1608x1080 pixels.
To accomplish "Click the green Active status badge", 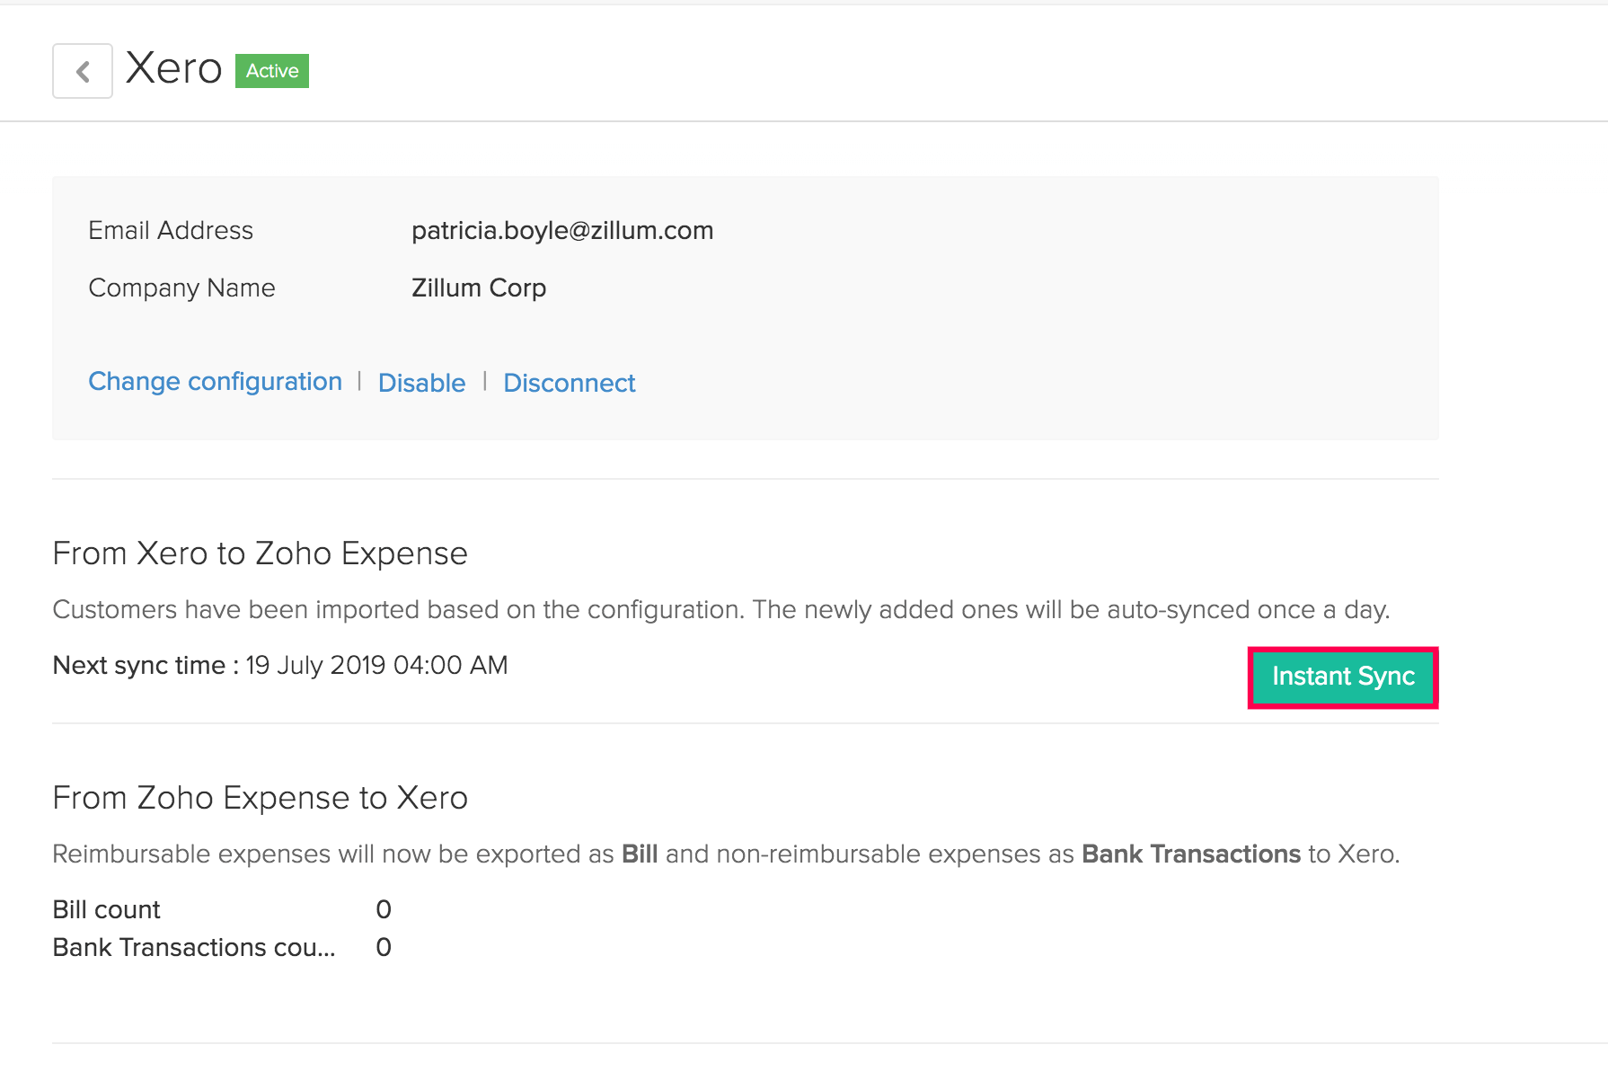I will (x=272, y=71).
